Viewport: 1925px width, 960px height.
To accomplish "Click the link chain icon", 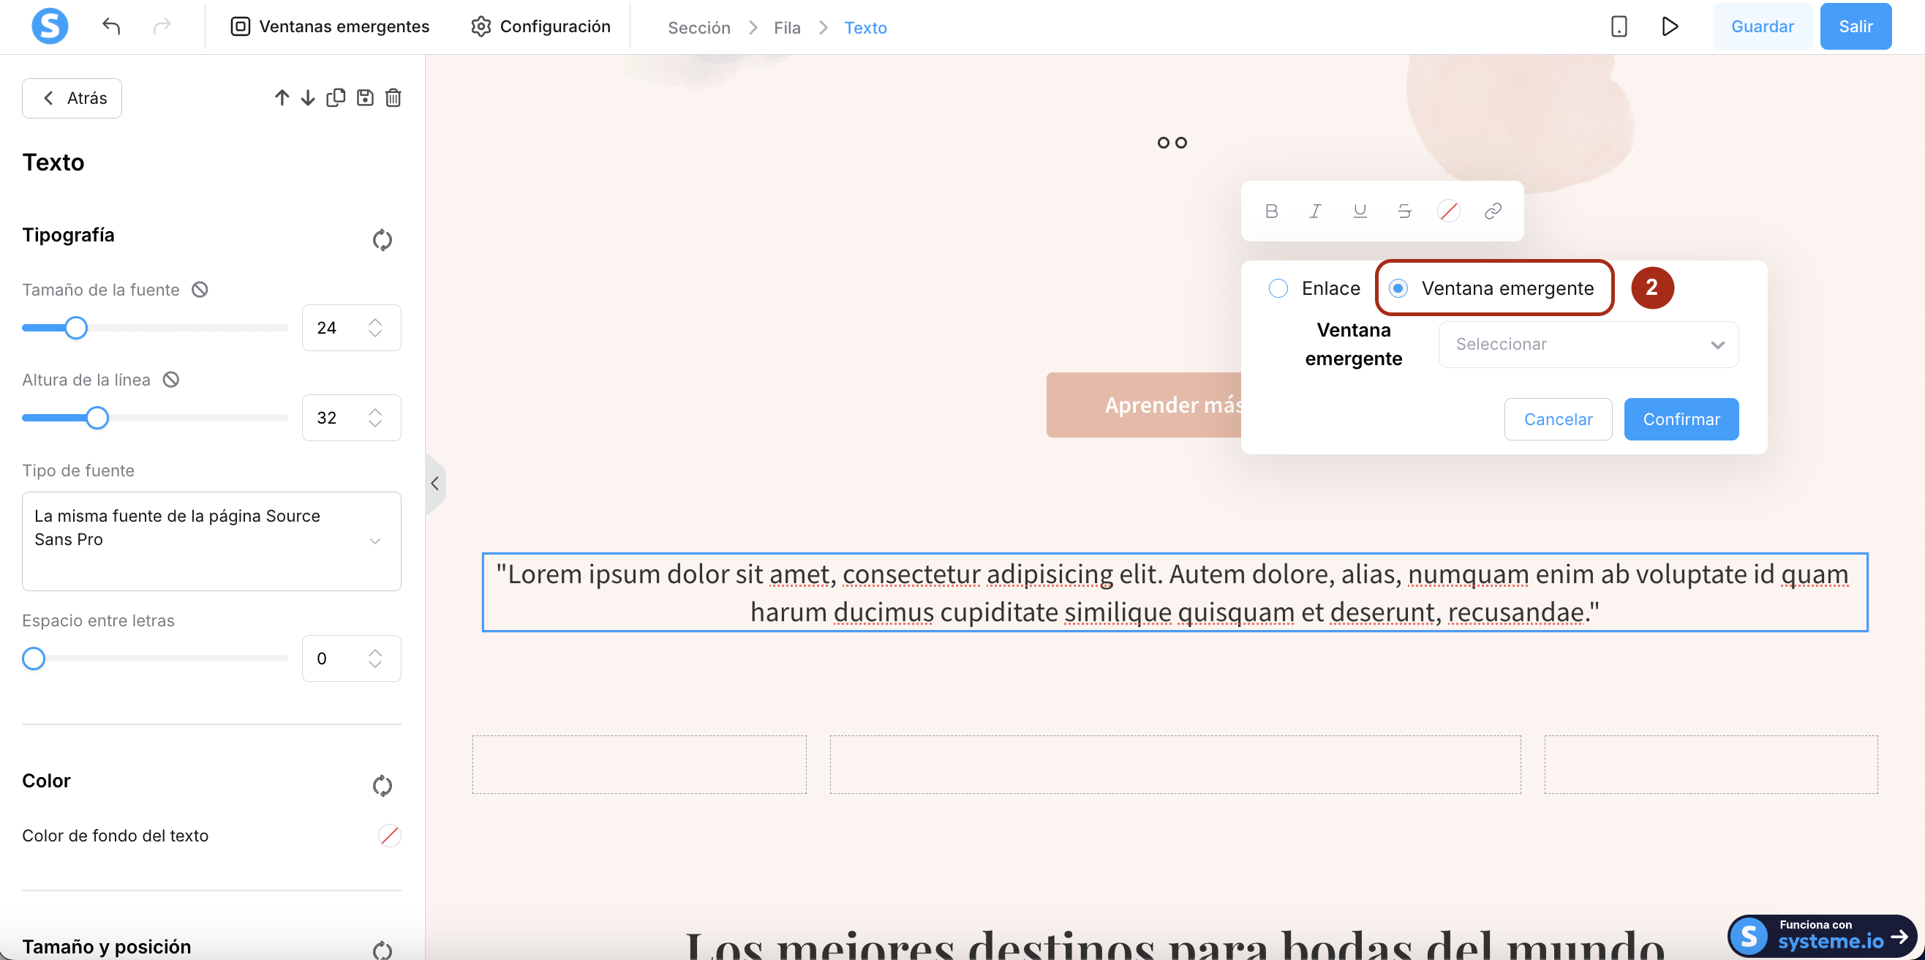I will tap(1492, 211).
